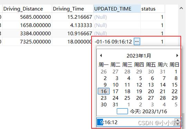
Task: Pick greyed December 27 in calendar
Action: coord(115,71)
